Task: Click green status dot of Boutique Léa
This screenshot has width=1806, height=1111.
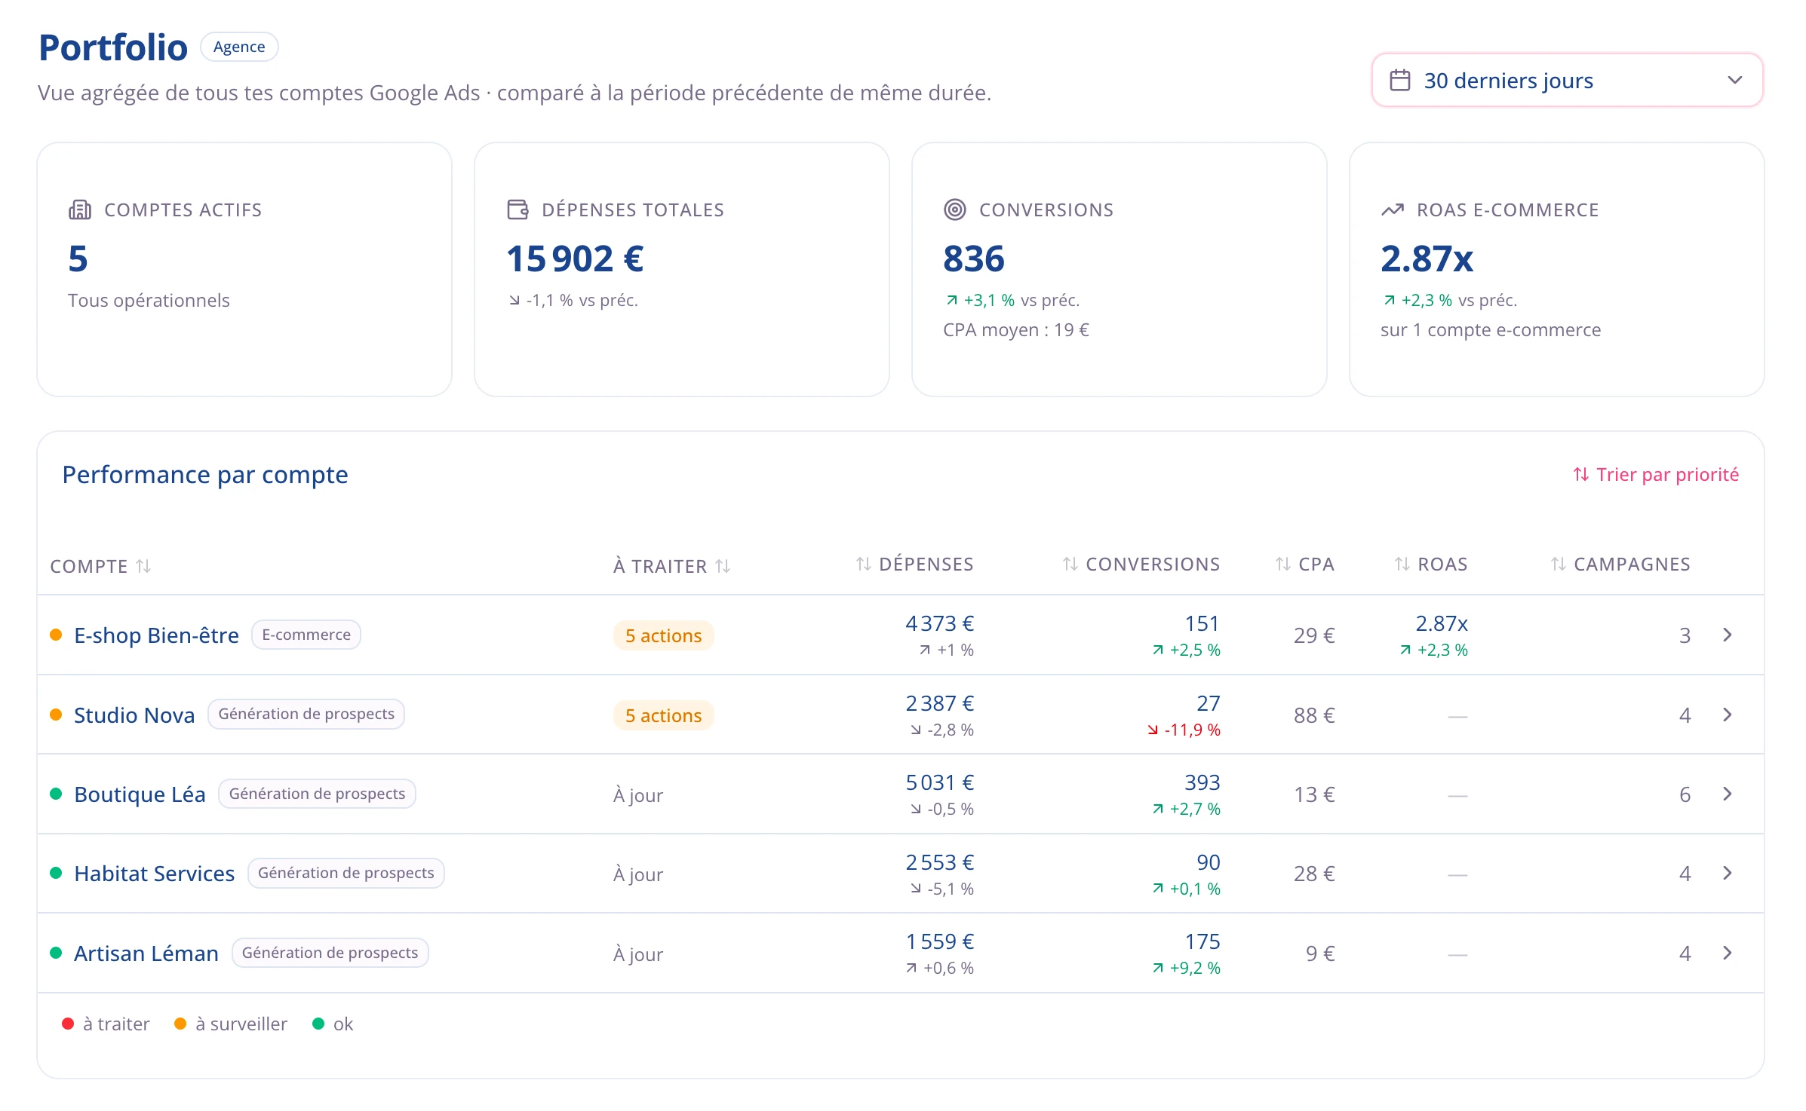Action: (56, 794)
